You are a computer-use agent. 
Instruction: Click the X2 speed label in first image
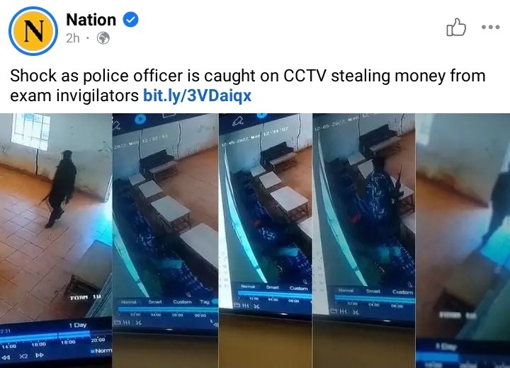tap(23, 356)
